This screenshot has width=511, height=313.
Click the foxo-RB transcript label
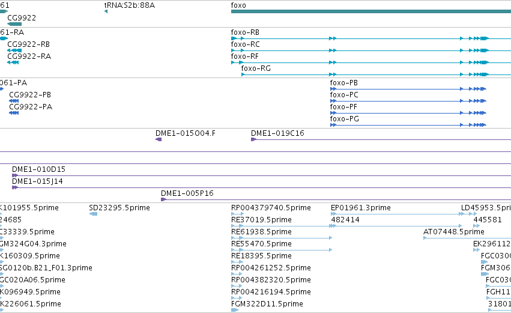click(245, 32)
